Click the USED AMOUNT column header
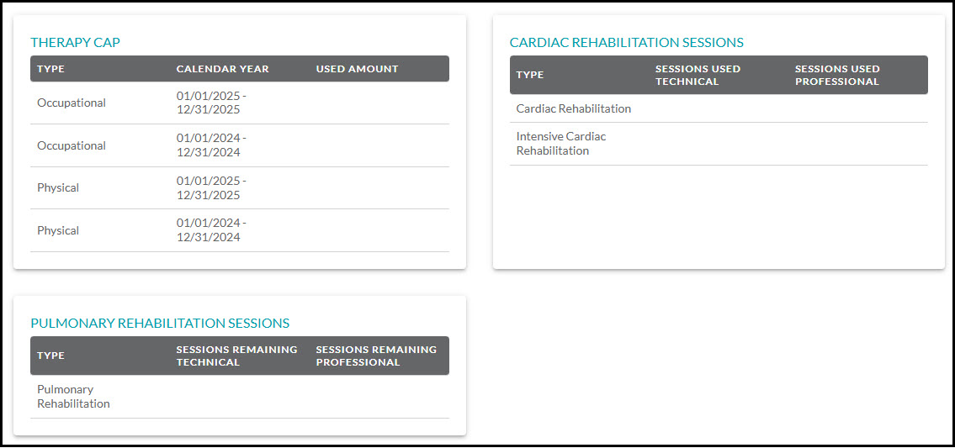This screenshot has height=448, width=955. tap(357, 69)
